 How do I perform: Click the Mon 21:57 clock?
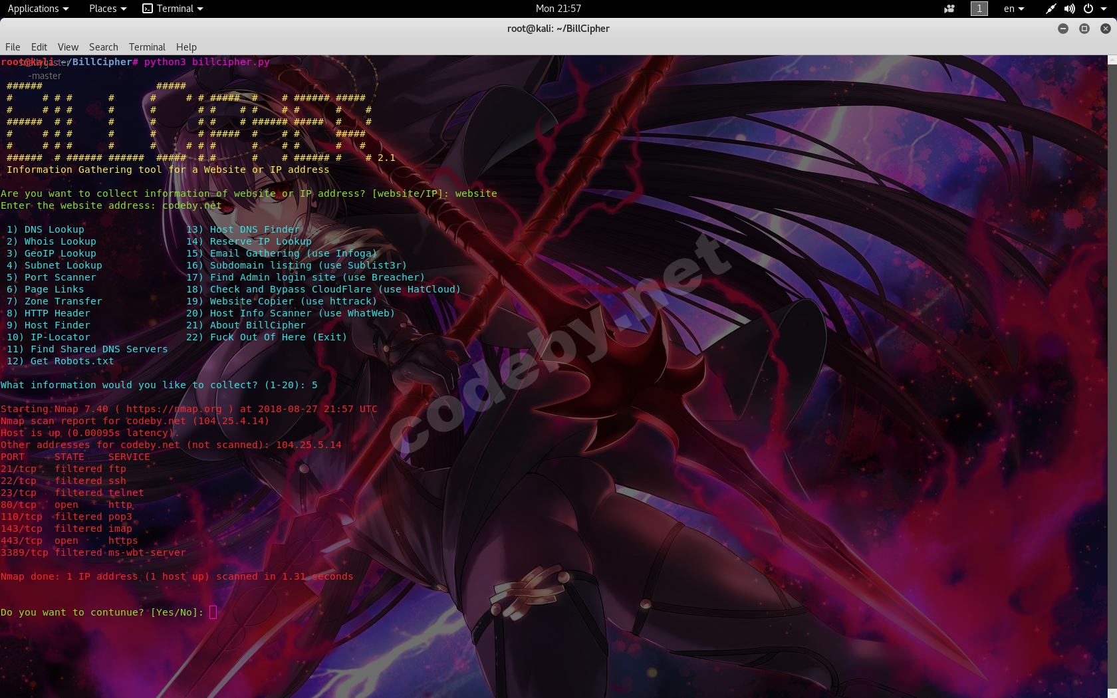pos(558,9)
